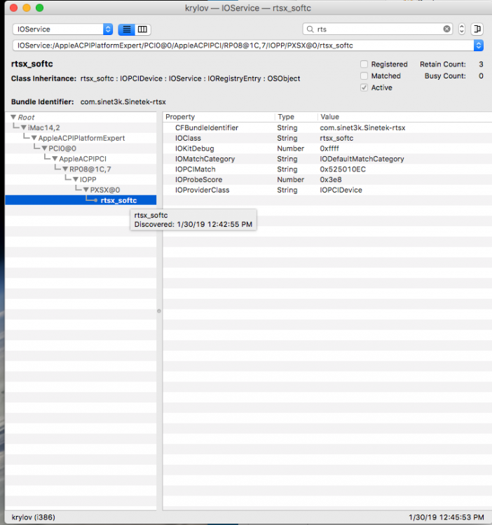Select the IOMatchCategory property row
The image size is (492, 525).
click(x=327, y=159)
